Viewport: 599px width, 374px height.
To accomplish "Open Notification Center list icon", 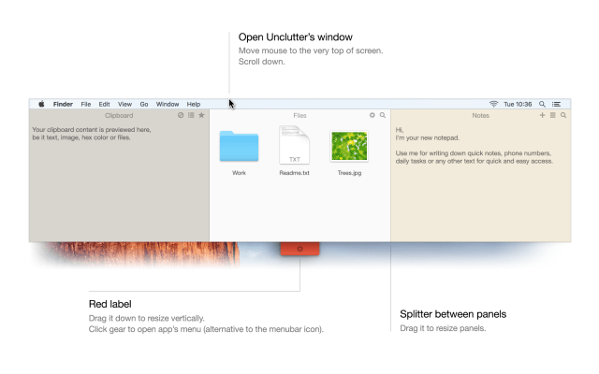I will (x=556, y=104).
